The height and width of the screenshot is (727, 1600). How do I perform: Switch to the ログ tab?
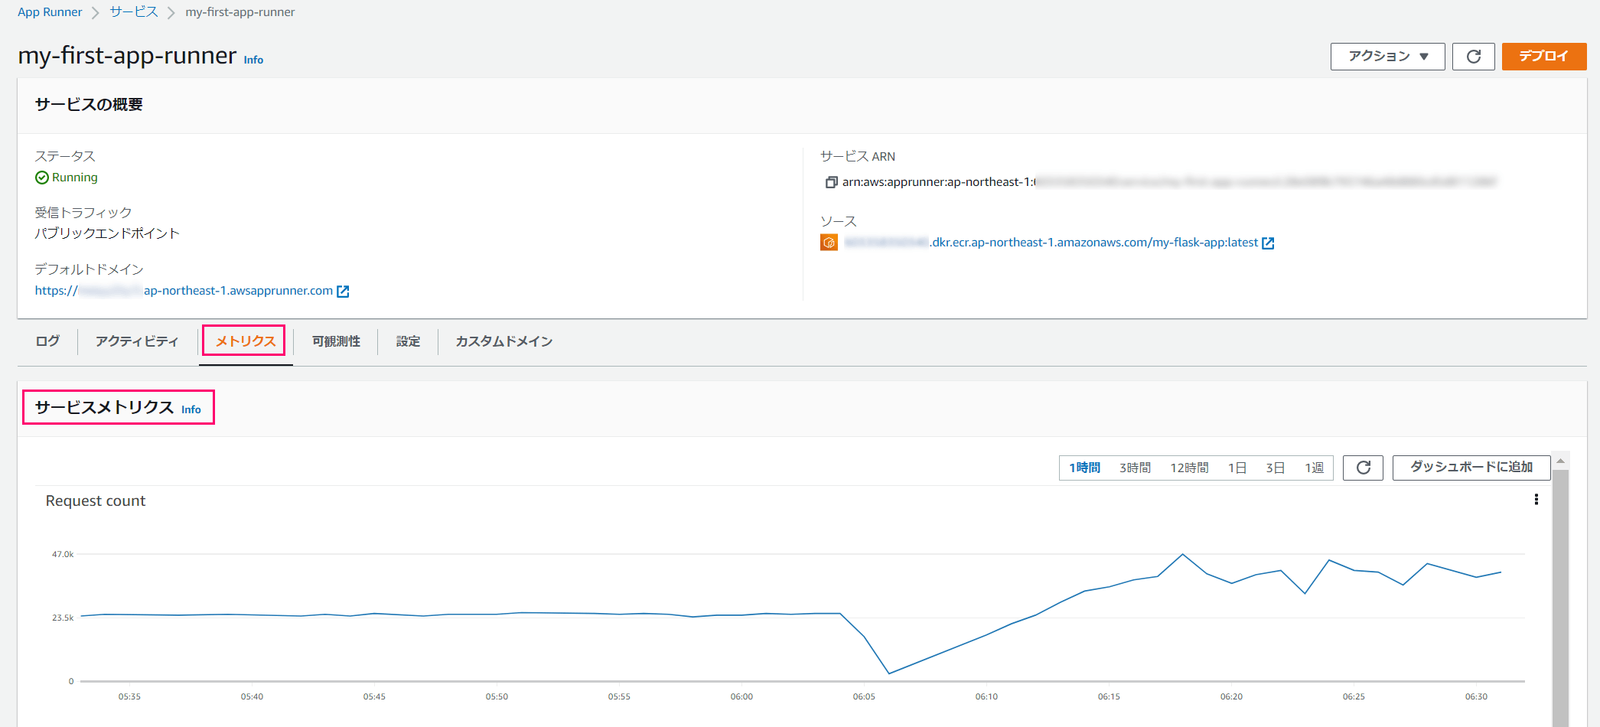(x=47, y=341)
